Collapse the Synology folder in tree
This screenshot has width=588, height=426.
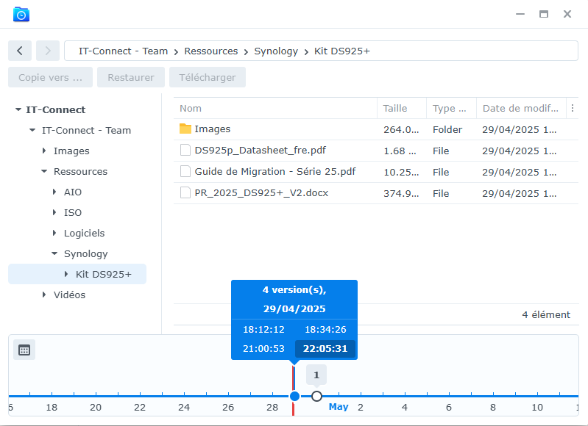55,254
